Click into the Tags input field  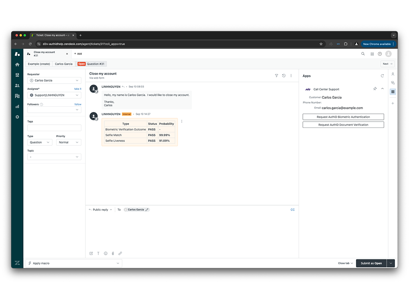(54, 128)
